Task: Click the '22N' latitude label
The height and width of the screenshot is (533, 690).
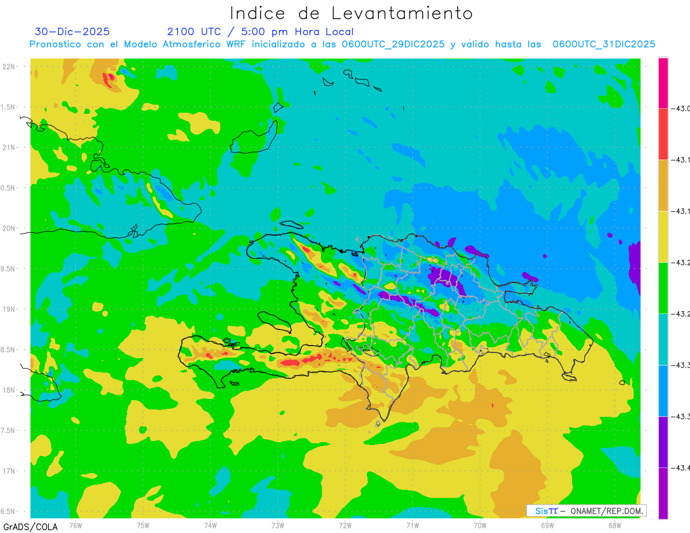Action: (9, 67)
